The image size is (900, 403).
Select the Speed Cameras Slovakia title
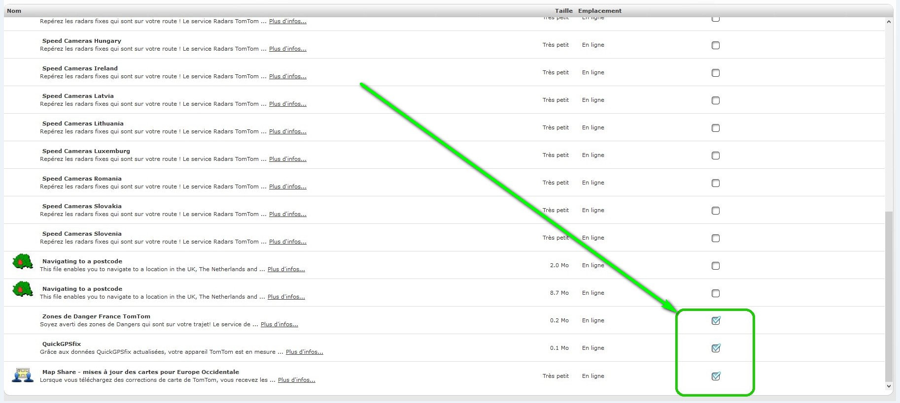[x=82, y=206]
